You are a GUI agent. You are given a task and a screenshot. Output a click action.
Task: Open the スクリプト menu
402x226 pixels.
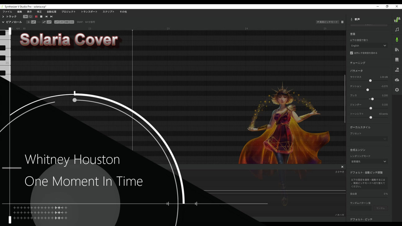point(108,12)
